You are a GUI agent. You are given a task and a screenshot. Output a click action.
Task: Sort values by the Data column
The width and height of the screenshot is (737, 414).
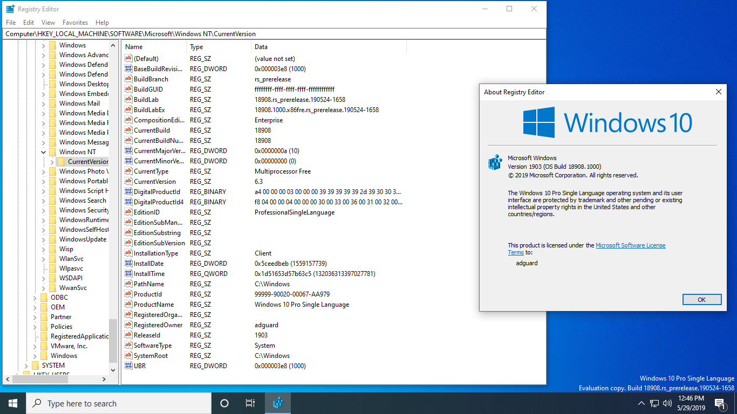[x=329, y=47]
